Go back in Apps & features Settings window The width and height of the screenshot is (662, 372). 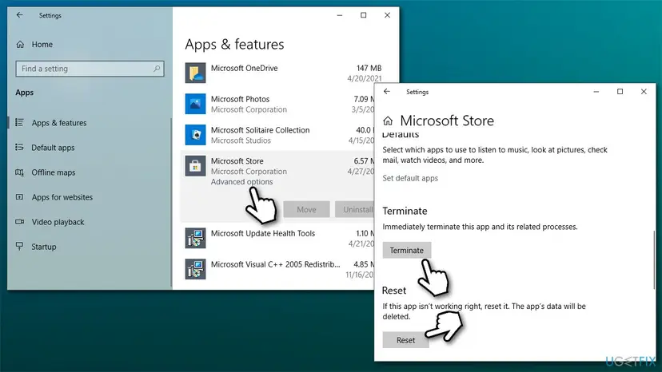tap(19, 15)
